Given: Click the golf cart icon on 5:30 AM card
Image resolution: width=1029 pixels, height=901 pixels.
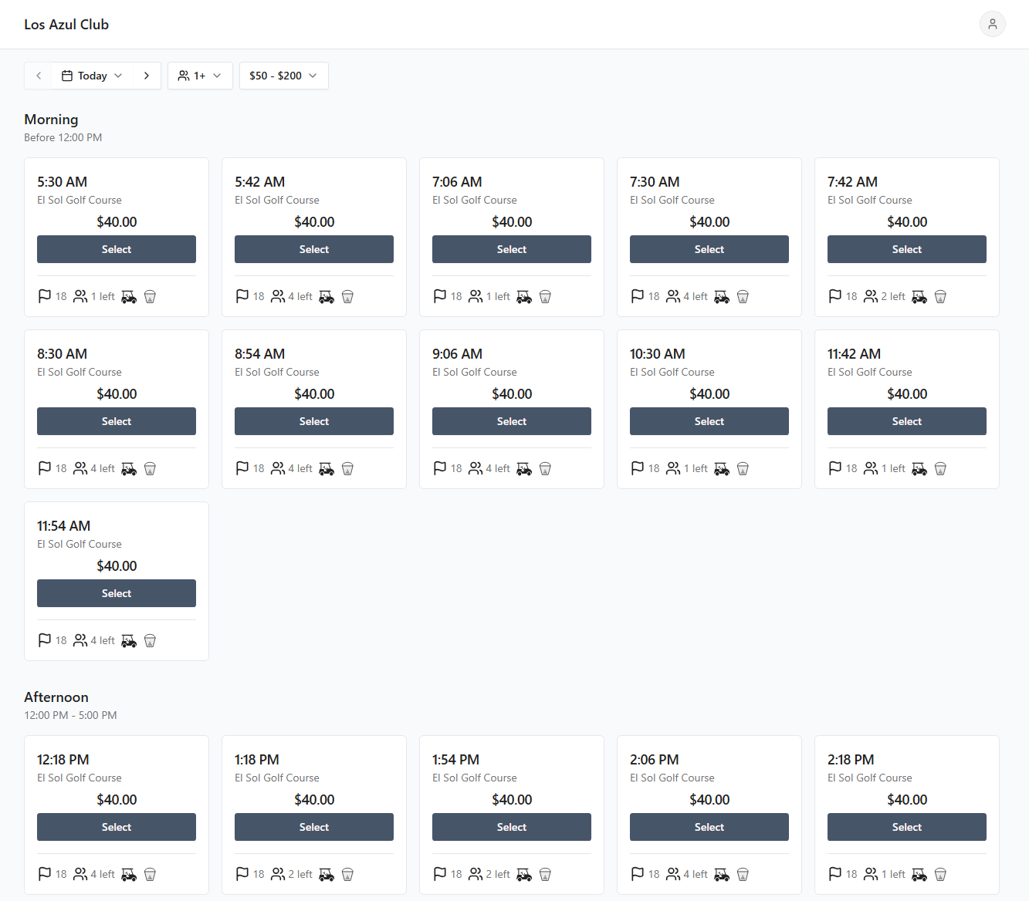Looking at the screenshot, I should [x=128, y=296].
